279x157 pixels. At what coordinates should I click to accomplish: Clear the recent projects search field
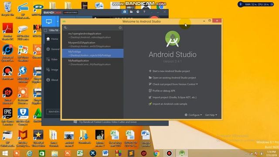point(120,27)
